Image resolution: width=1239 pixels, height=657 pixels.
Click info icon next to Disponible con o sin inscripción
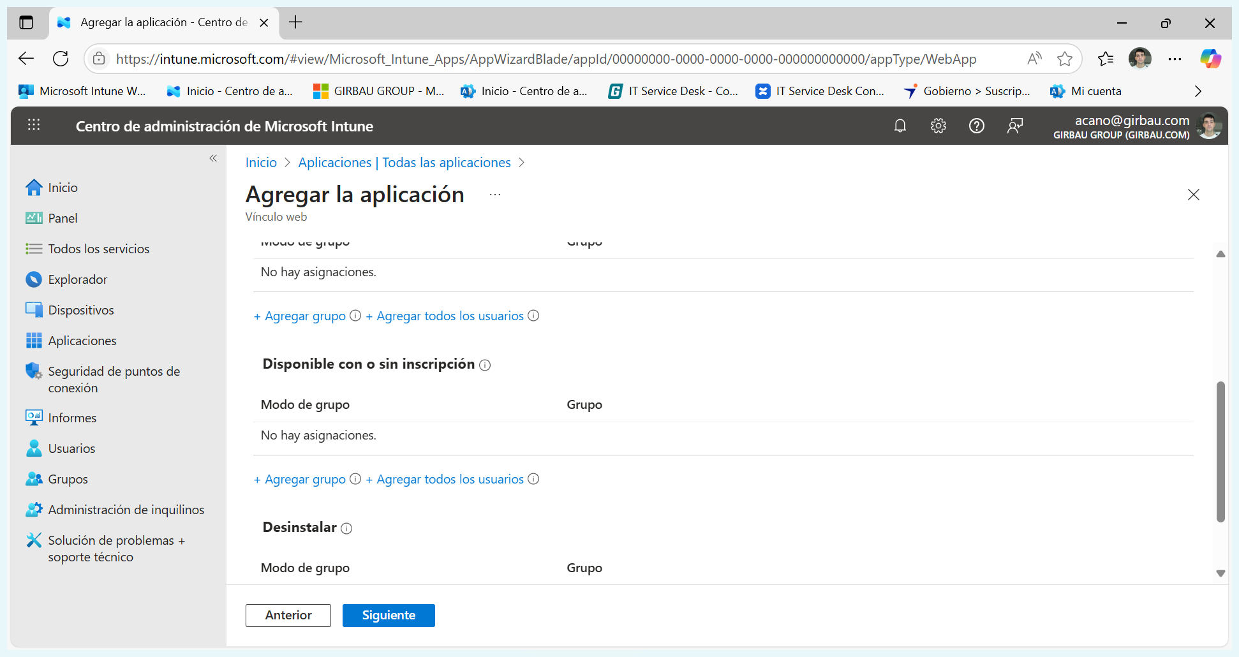coord(485,365)
